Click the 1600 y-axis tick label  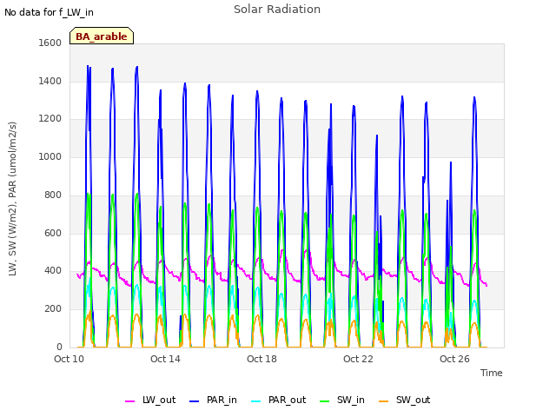point(50,43)
